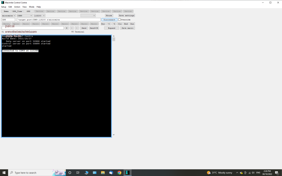Click the terminal scrollbar down arrow
Image resolution: width=282 pixels, height=176 pixels.
(x=113, y=135)
